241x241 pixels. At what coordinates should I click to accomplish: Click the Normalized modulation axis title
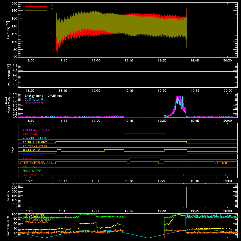point(7,105)
